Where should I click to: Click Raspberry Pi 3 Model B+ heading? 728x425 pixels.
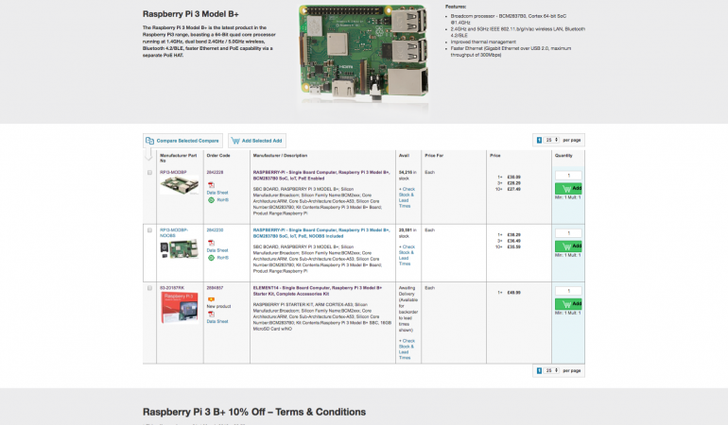191,14
